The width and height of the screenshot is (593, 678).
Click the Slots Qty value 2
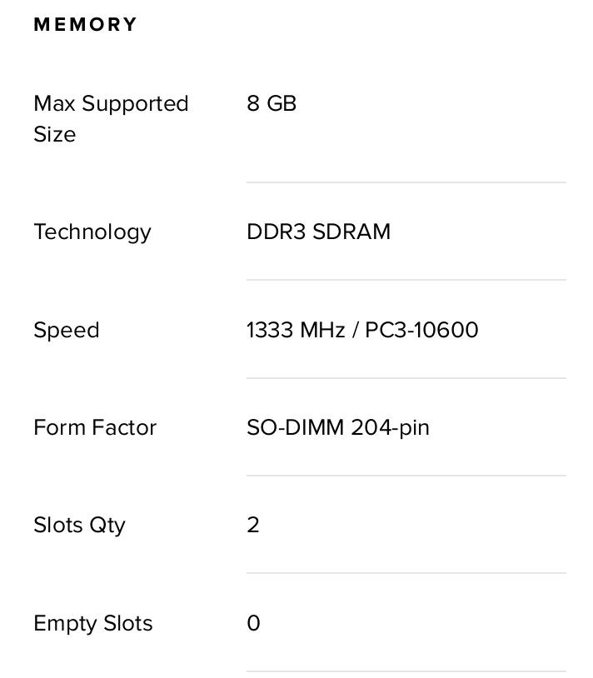tap(253, 525)
